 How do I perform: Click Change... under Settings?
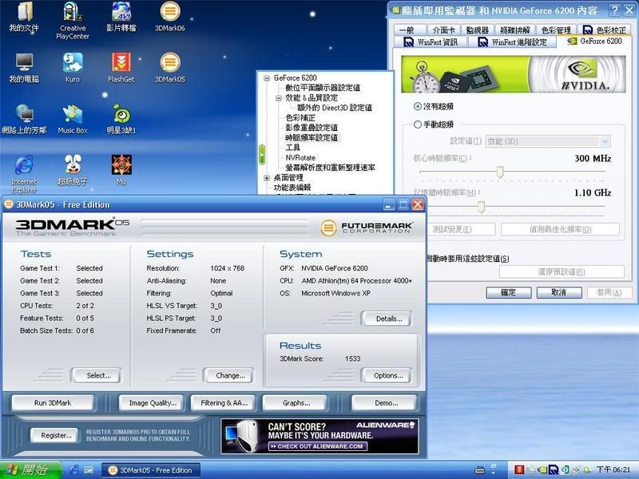230,375
